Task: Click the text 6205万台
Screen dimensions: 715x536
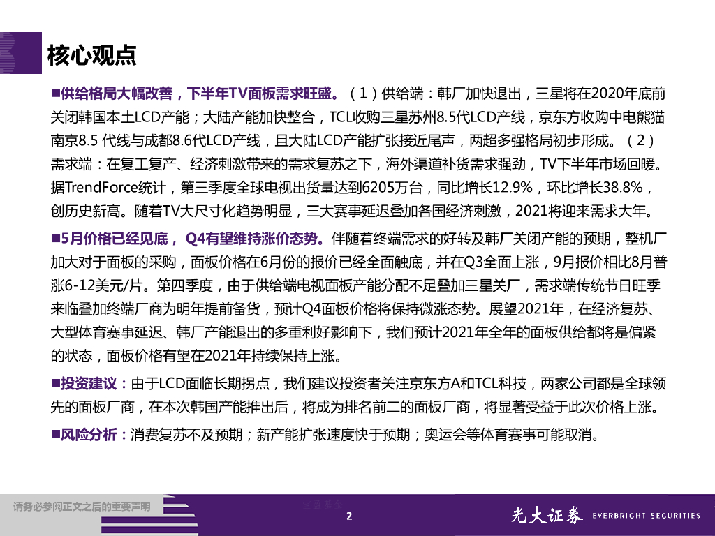Action: (x=394, y=187)
